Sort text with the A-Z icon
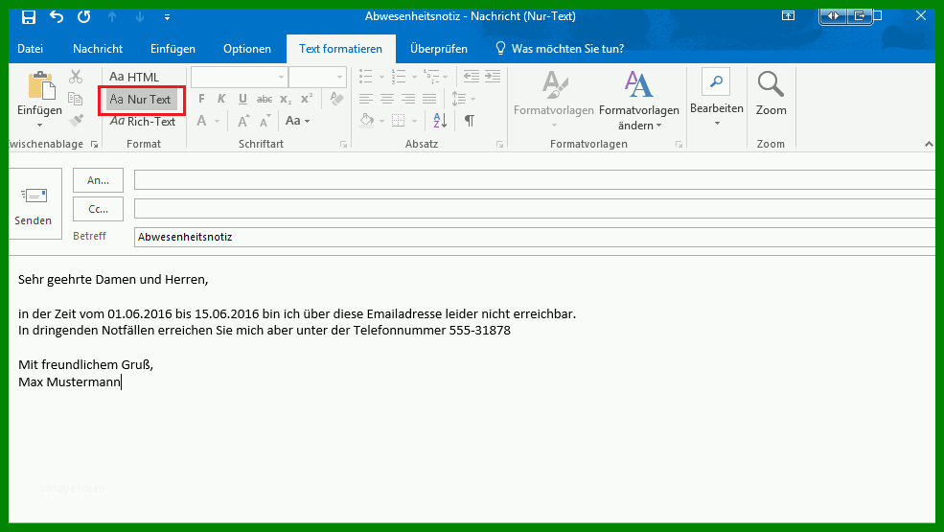Image resolution: width=944 pixels, height=532 pixels. pos(440,121)
